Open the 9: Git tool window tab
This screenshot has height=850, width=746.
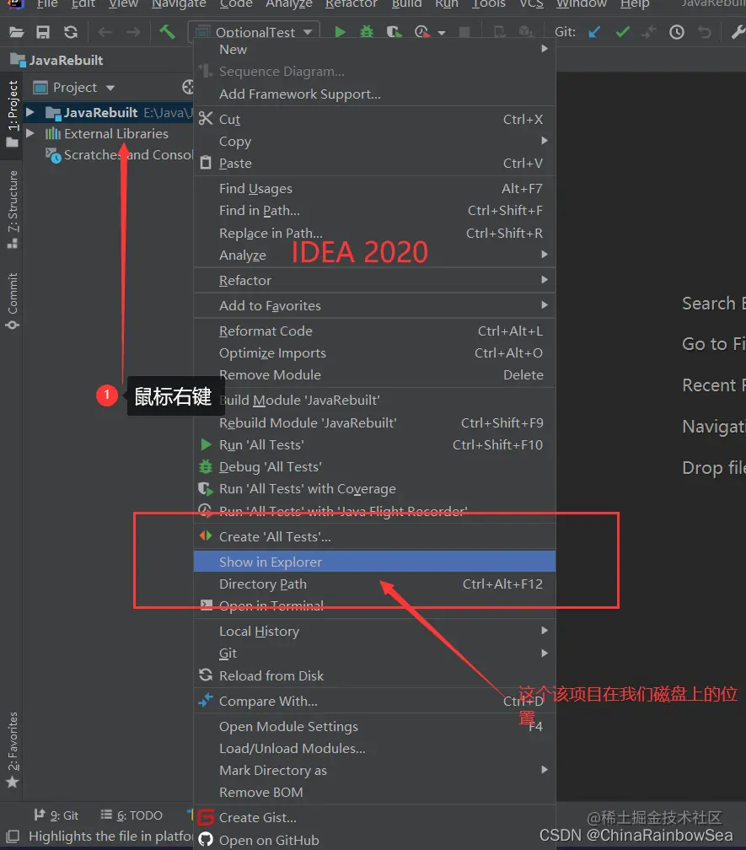(x=56, y=815)
